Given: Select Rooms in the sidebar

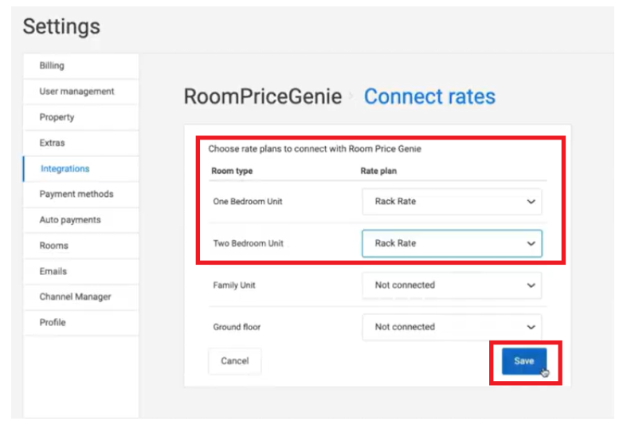Looking at the screenshot, I should point(54,246).
